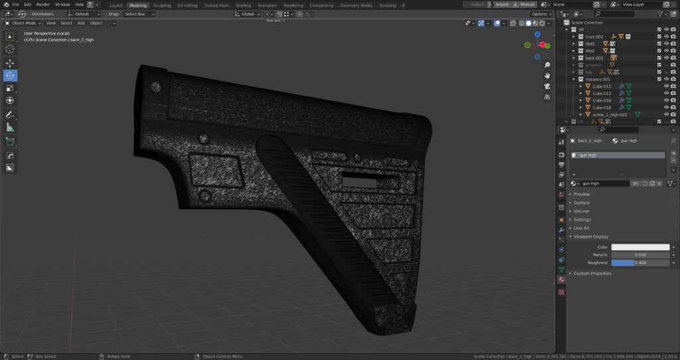Viewport: 680px width, 360px height.
Task: Activate the Scale tool
Action: [10, 88]
